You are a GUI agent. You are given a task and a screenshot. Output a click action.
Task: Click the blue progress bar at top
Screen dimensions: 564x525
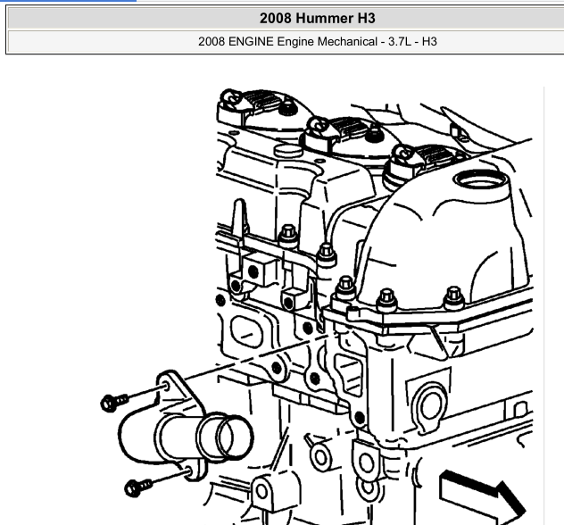(x=68, y=1)
